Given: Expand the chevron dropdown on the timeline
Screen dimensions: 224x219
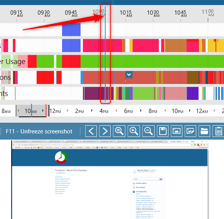Looking at the screenshot, I should [129, 74].
